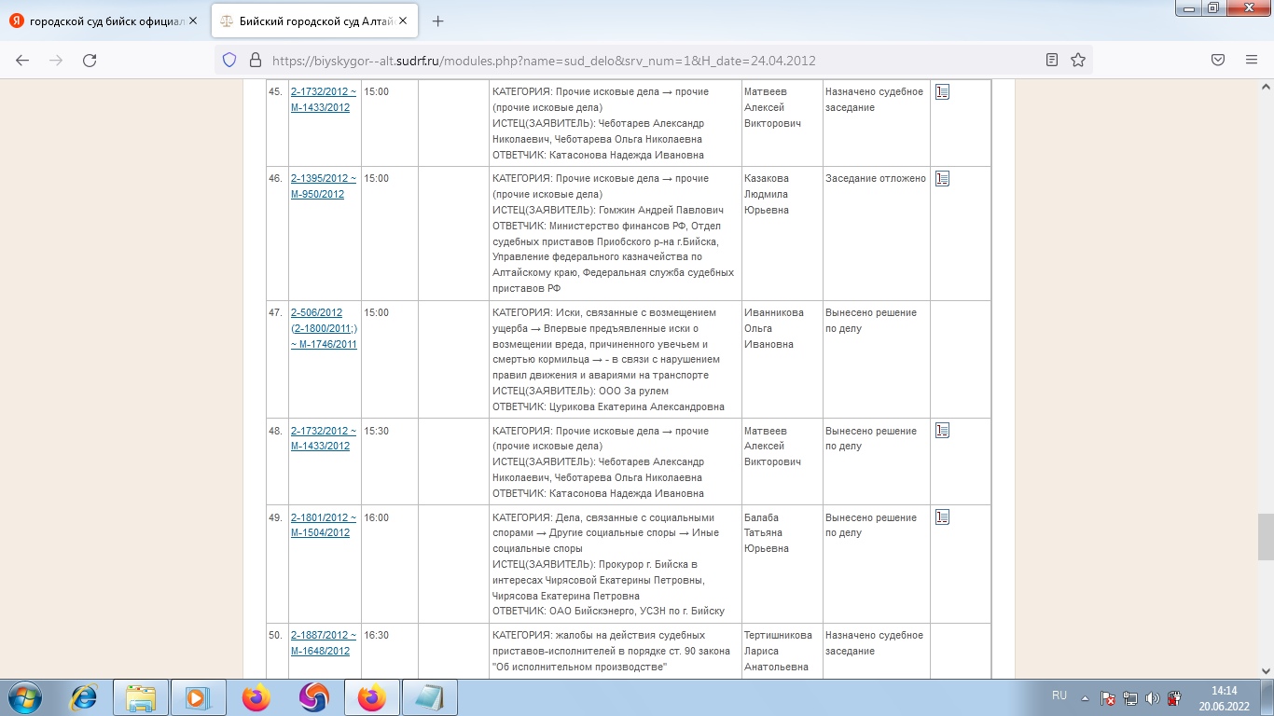Screen dimensions: 1274x716
Task: Open the document icon in row 48
Action: coord(944,432)
